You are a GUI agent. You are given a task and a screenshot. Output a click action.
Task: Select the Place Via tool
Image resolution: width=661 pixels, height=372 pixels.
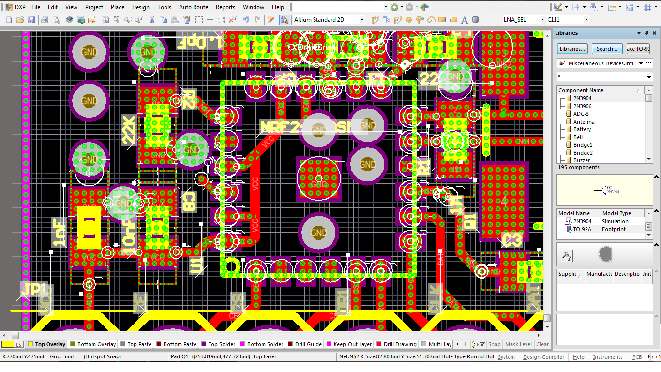[420, 20]
